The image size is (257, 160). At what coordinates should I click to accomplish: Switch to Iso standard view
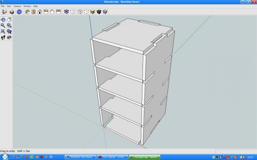point(27,12)
